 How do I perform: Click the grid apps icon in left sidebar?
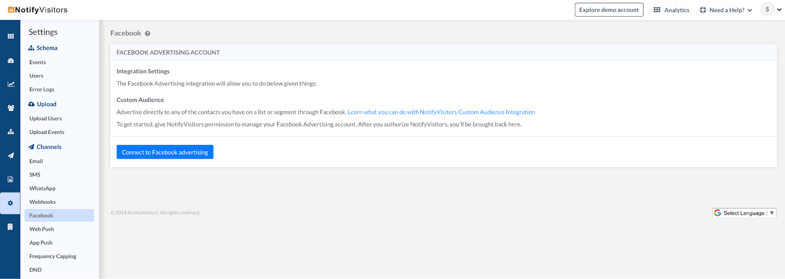10,36
